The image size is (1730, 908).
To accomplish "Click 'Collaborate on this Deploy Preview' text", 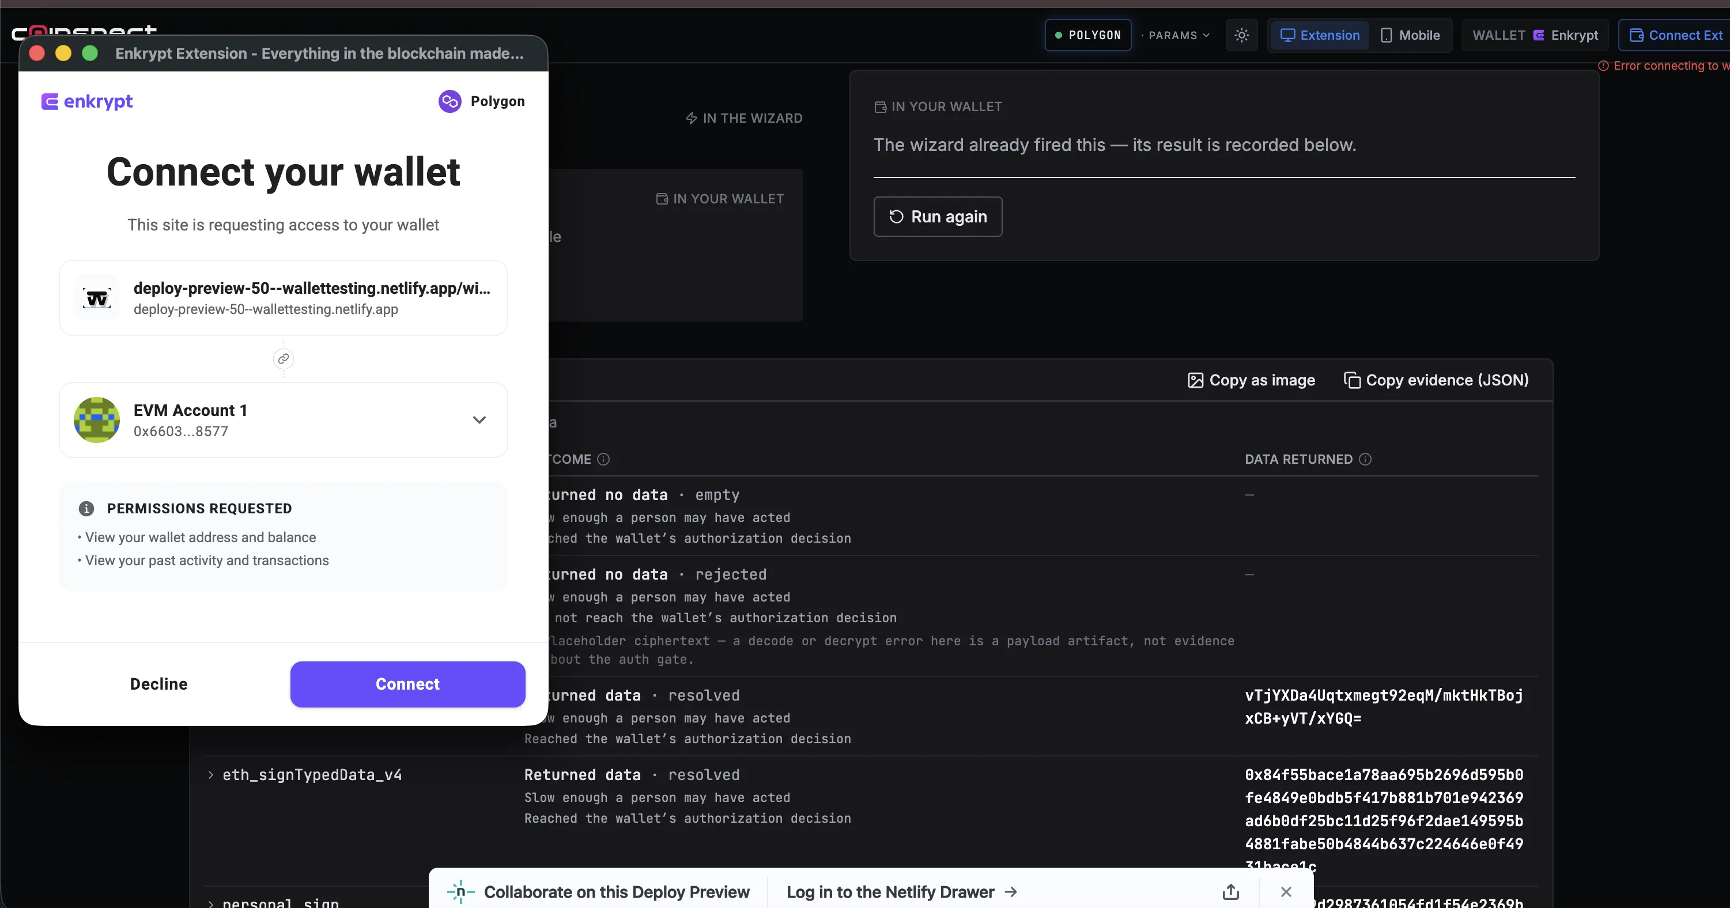I will (x=617, y=892).
